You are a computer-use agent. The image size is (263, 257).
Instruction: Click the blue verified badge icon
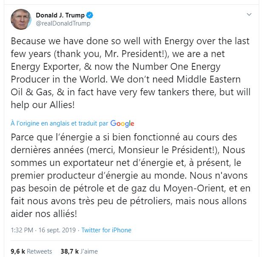[90, 15]
